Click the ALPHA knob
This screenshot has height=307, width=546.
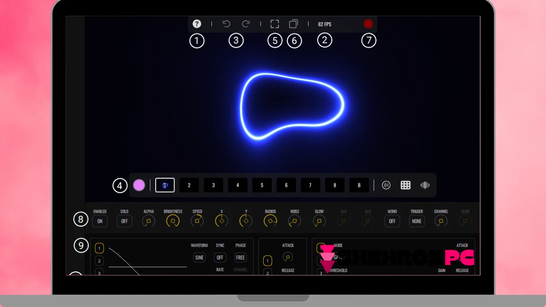pyautogui.click(x=148, y=221)
